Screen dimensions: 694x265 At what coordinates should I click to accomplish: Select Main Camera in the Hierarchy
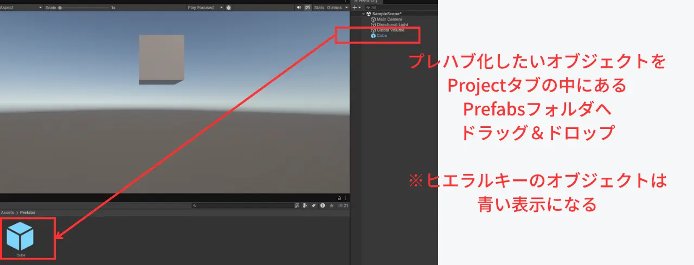coord(389,19)
